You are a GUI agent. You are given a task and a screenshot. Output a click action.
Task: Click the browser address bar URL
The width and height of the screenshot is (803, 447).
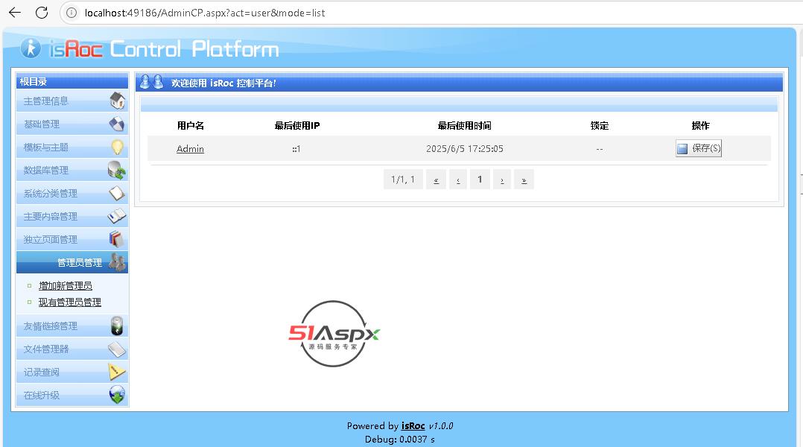tap(205, 13)
